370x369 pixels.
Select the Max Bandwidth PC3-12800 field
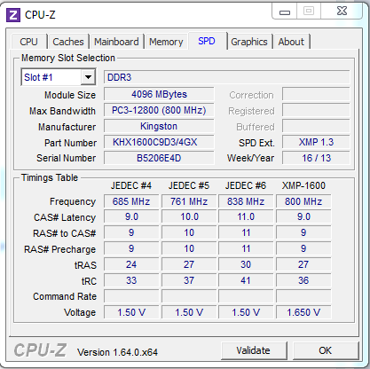tap(159, 110)
